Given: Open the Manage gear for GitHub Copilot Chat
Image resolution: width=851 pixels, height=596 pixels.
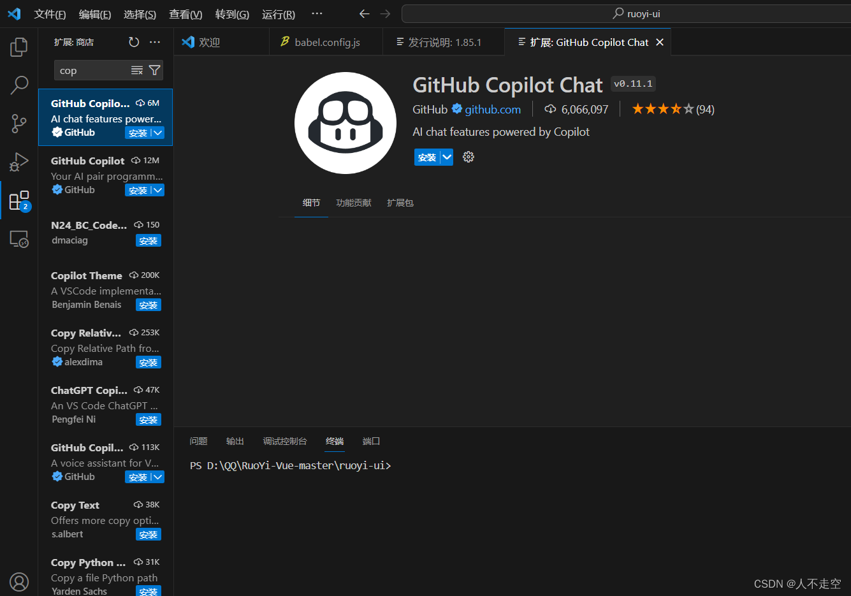Looking at the screenshot, I should (x=469, y=157).
